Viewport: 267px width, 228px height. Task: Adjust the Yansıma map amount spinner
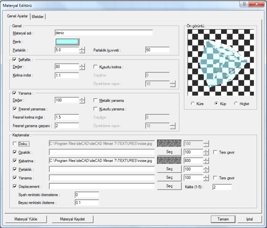[x=206, y=178]
